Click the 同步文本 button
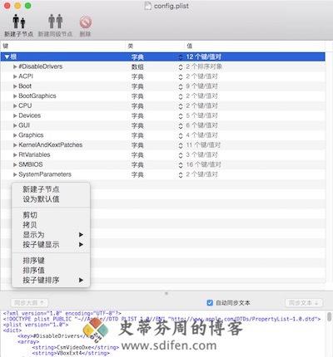This screenshot has height=357, width=333. tap(304, 303)
